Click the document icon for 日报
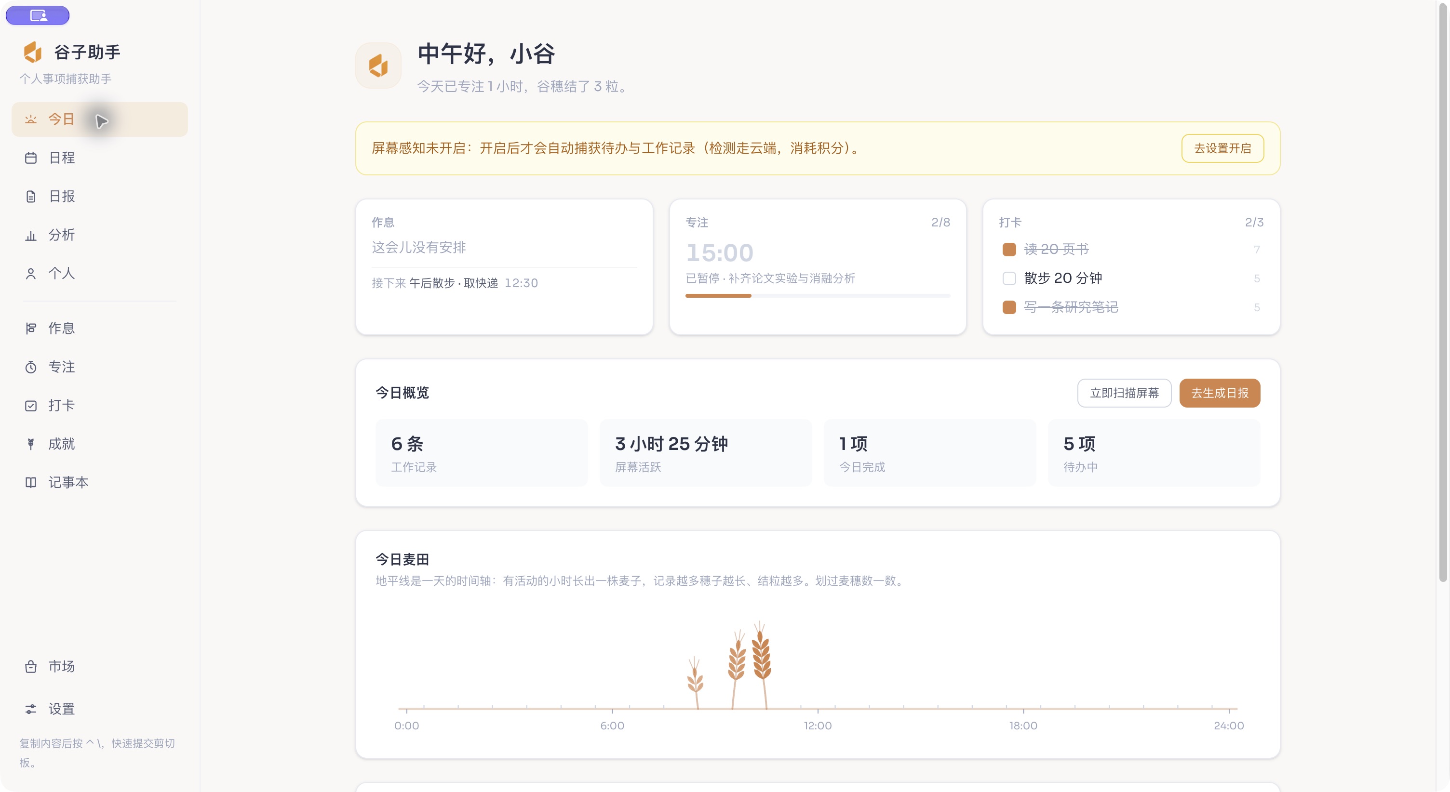The width and height of the screenshot is (1450, 792). tap(30, 196)
